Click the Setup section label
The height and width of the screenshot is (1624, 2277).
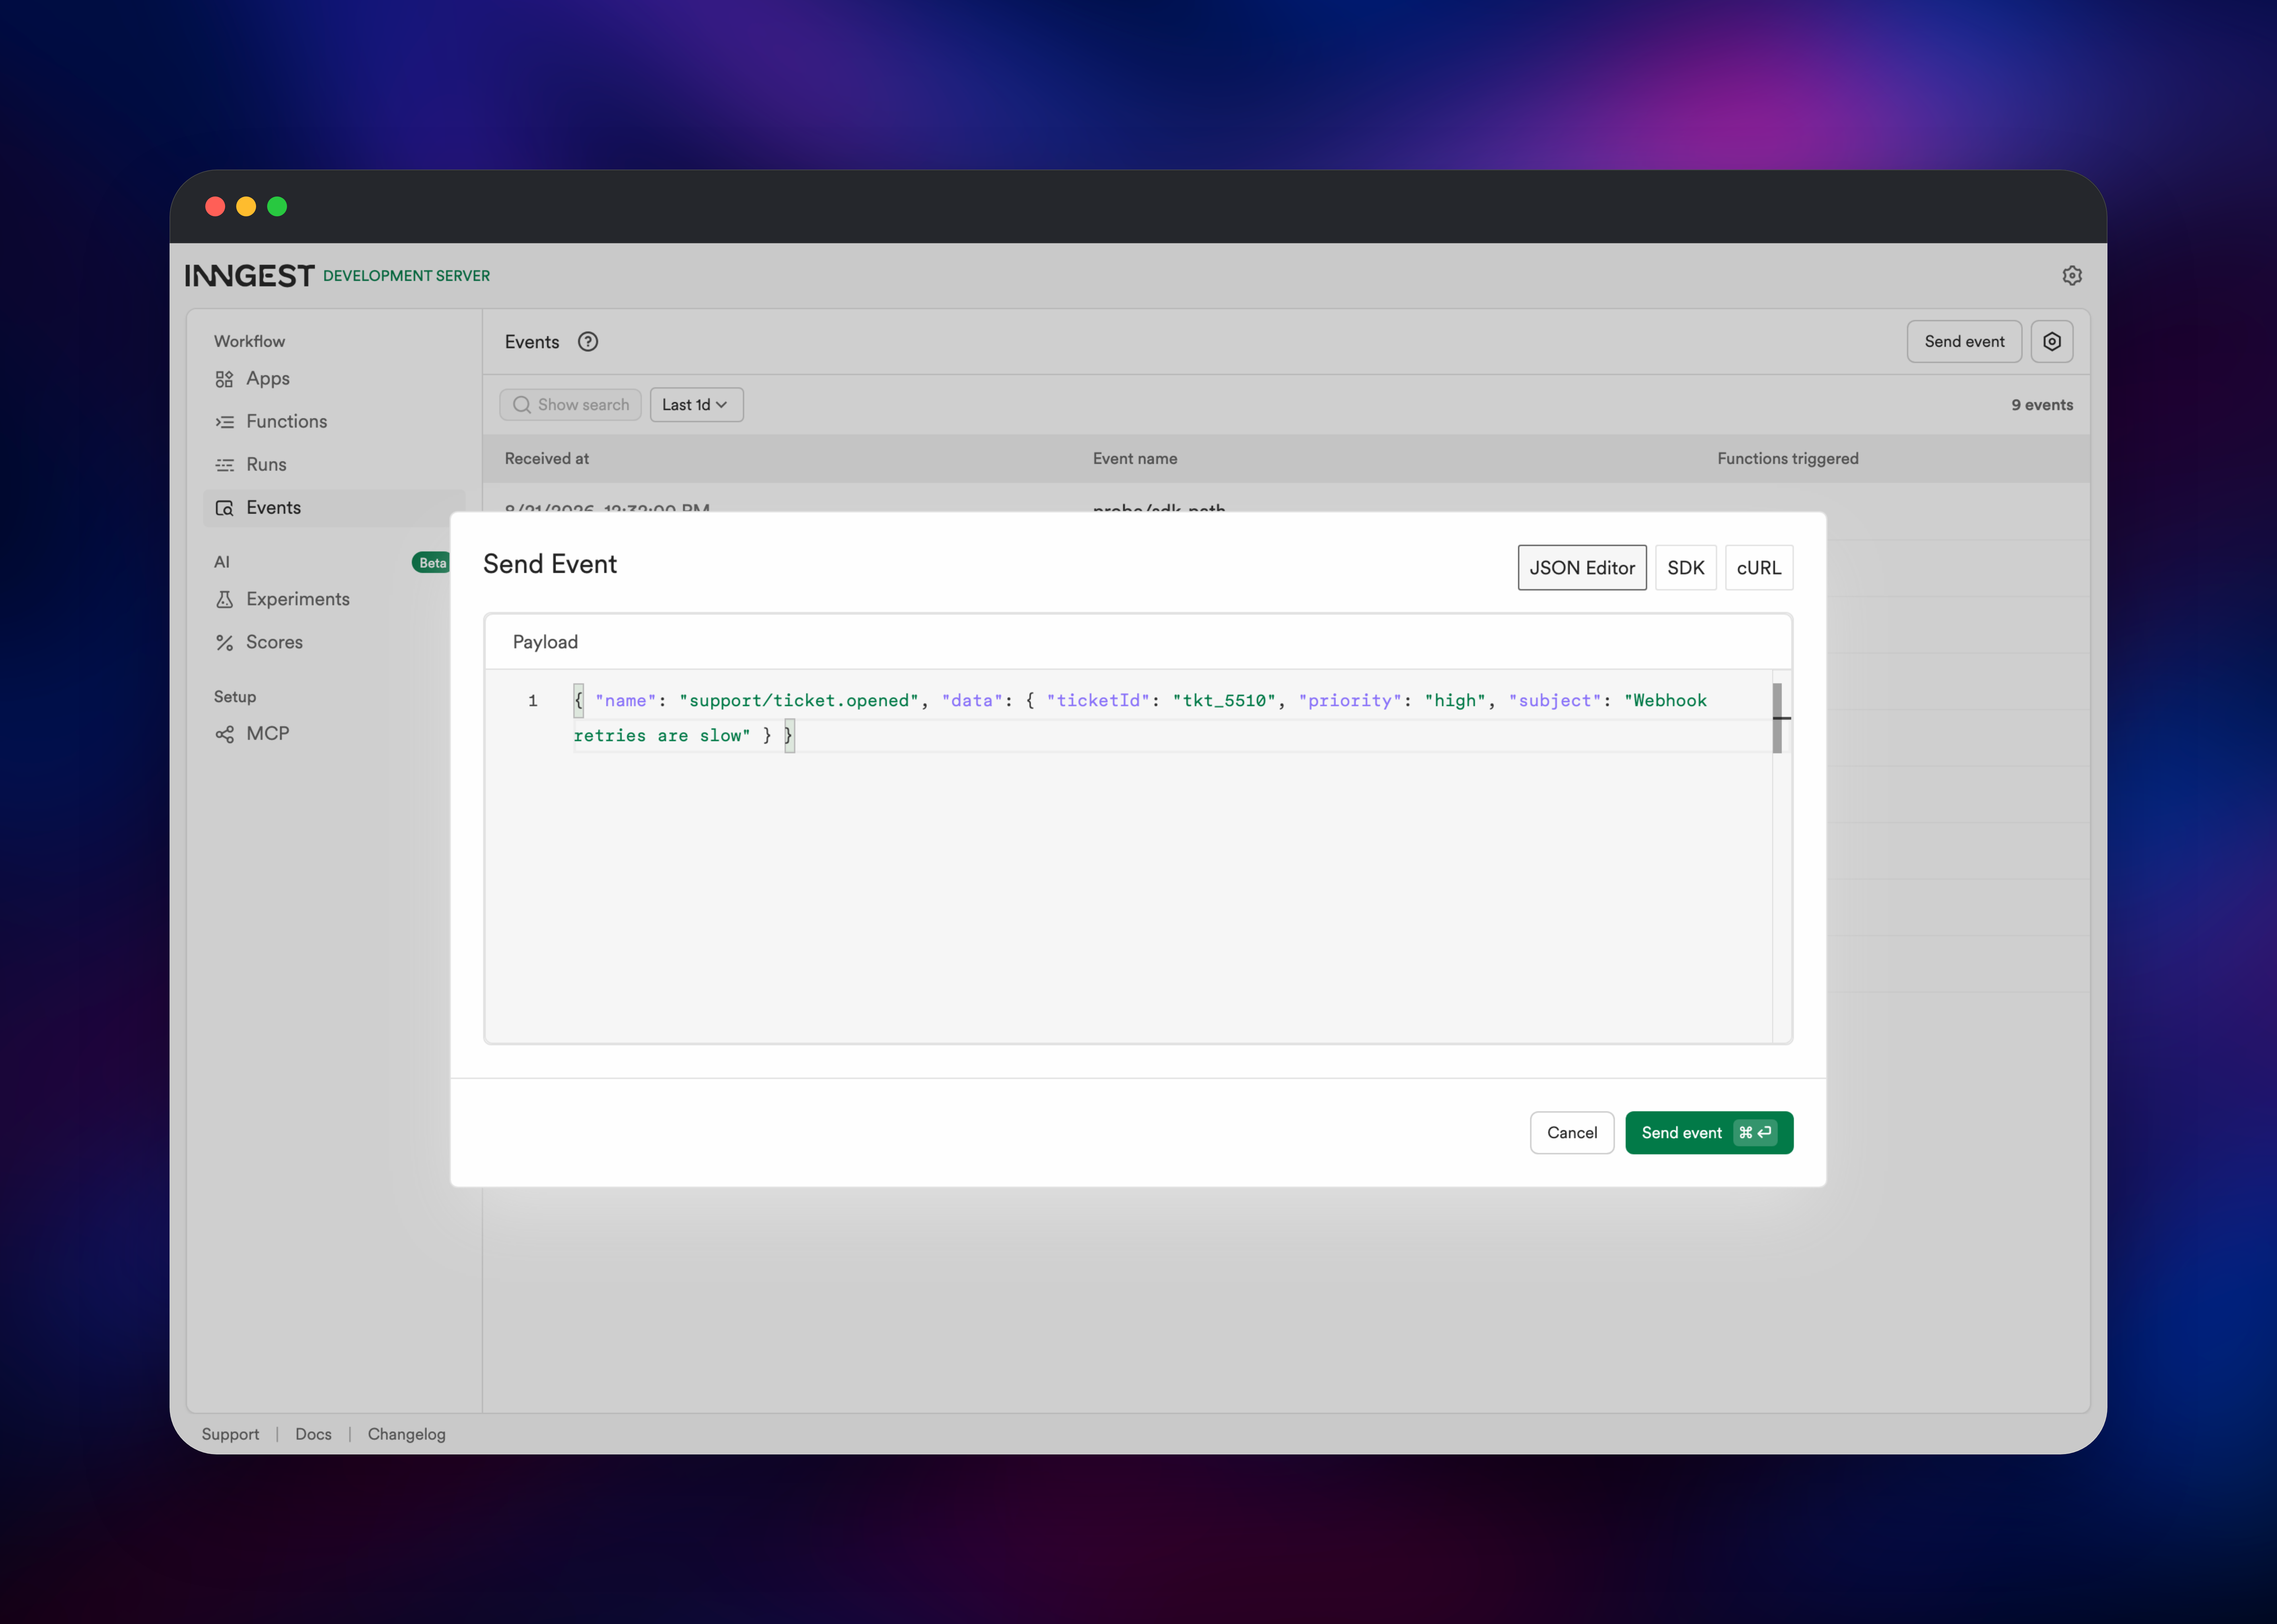tap(235, 697)
